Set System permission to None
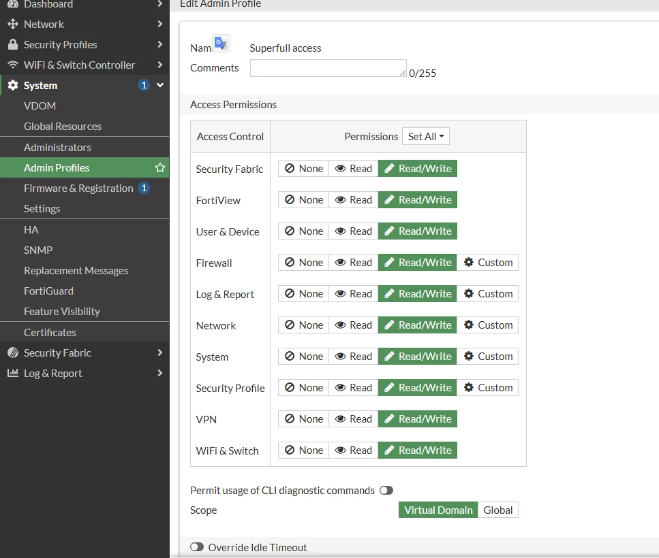Image resolution: width=659 pixels, height=558 pixels. click(303, 356)
